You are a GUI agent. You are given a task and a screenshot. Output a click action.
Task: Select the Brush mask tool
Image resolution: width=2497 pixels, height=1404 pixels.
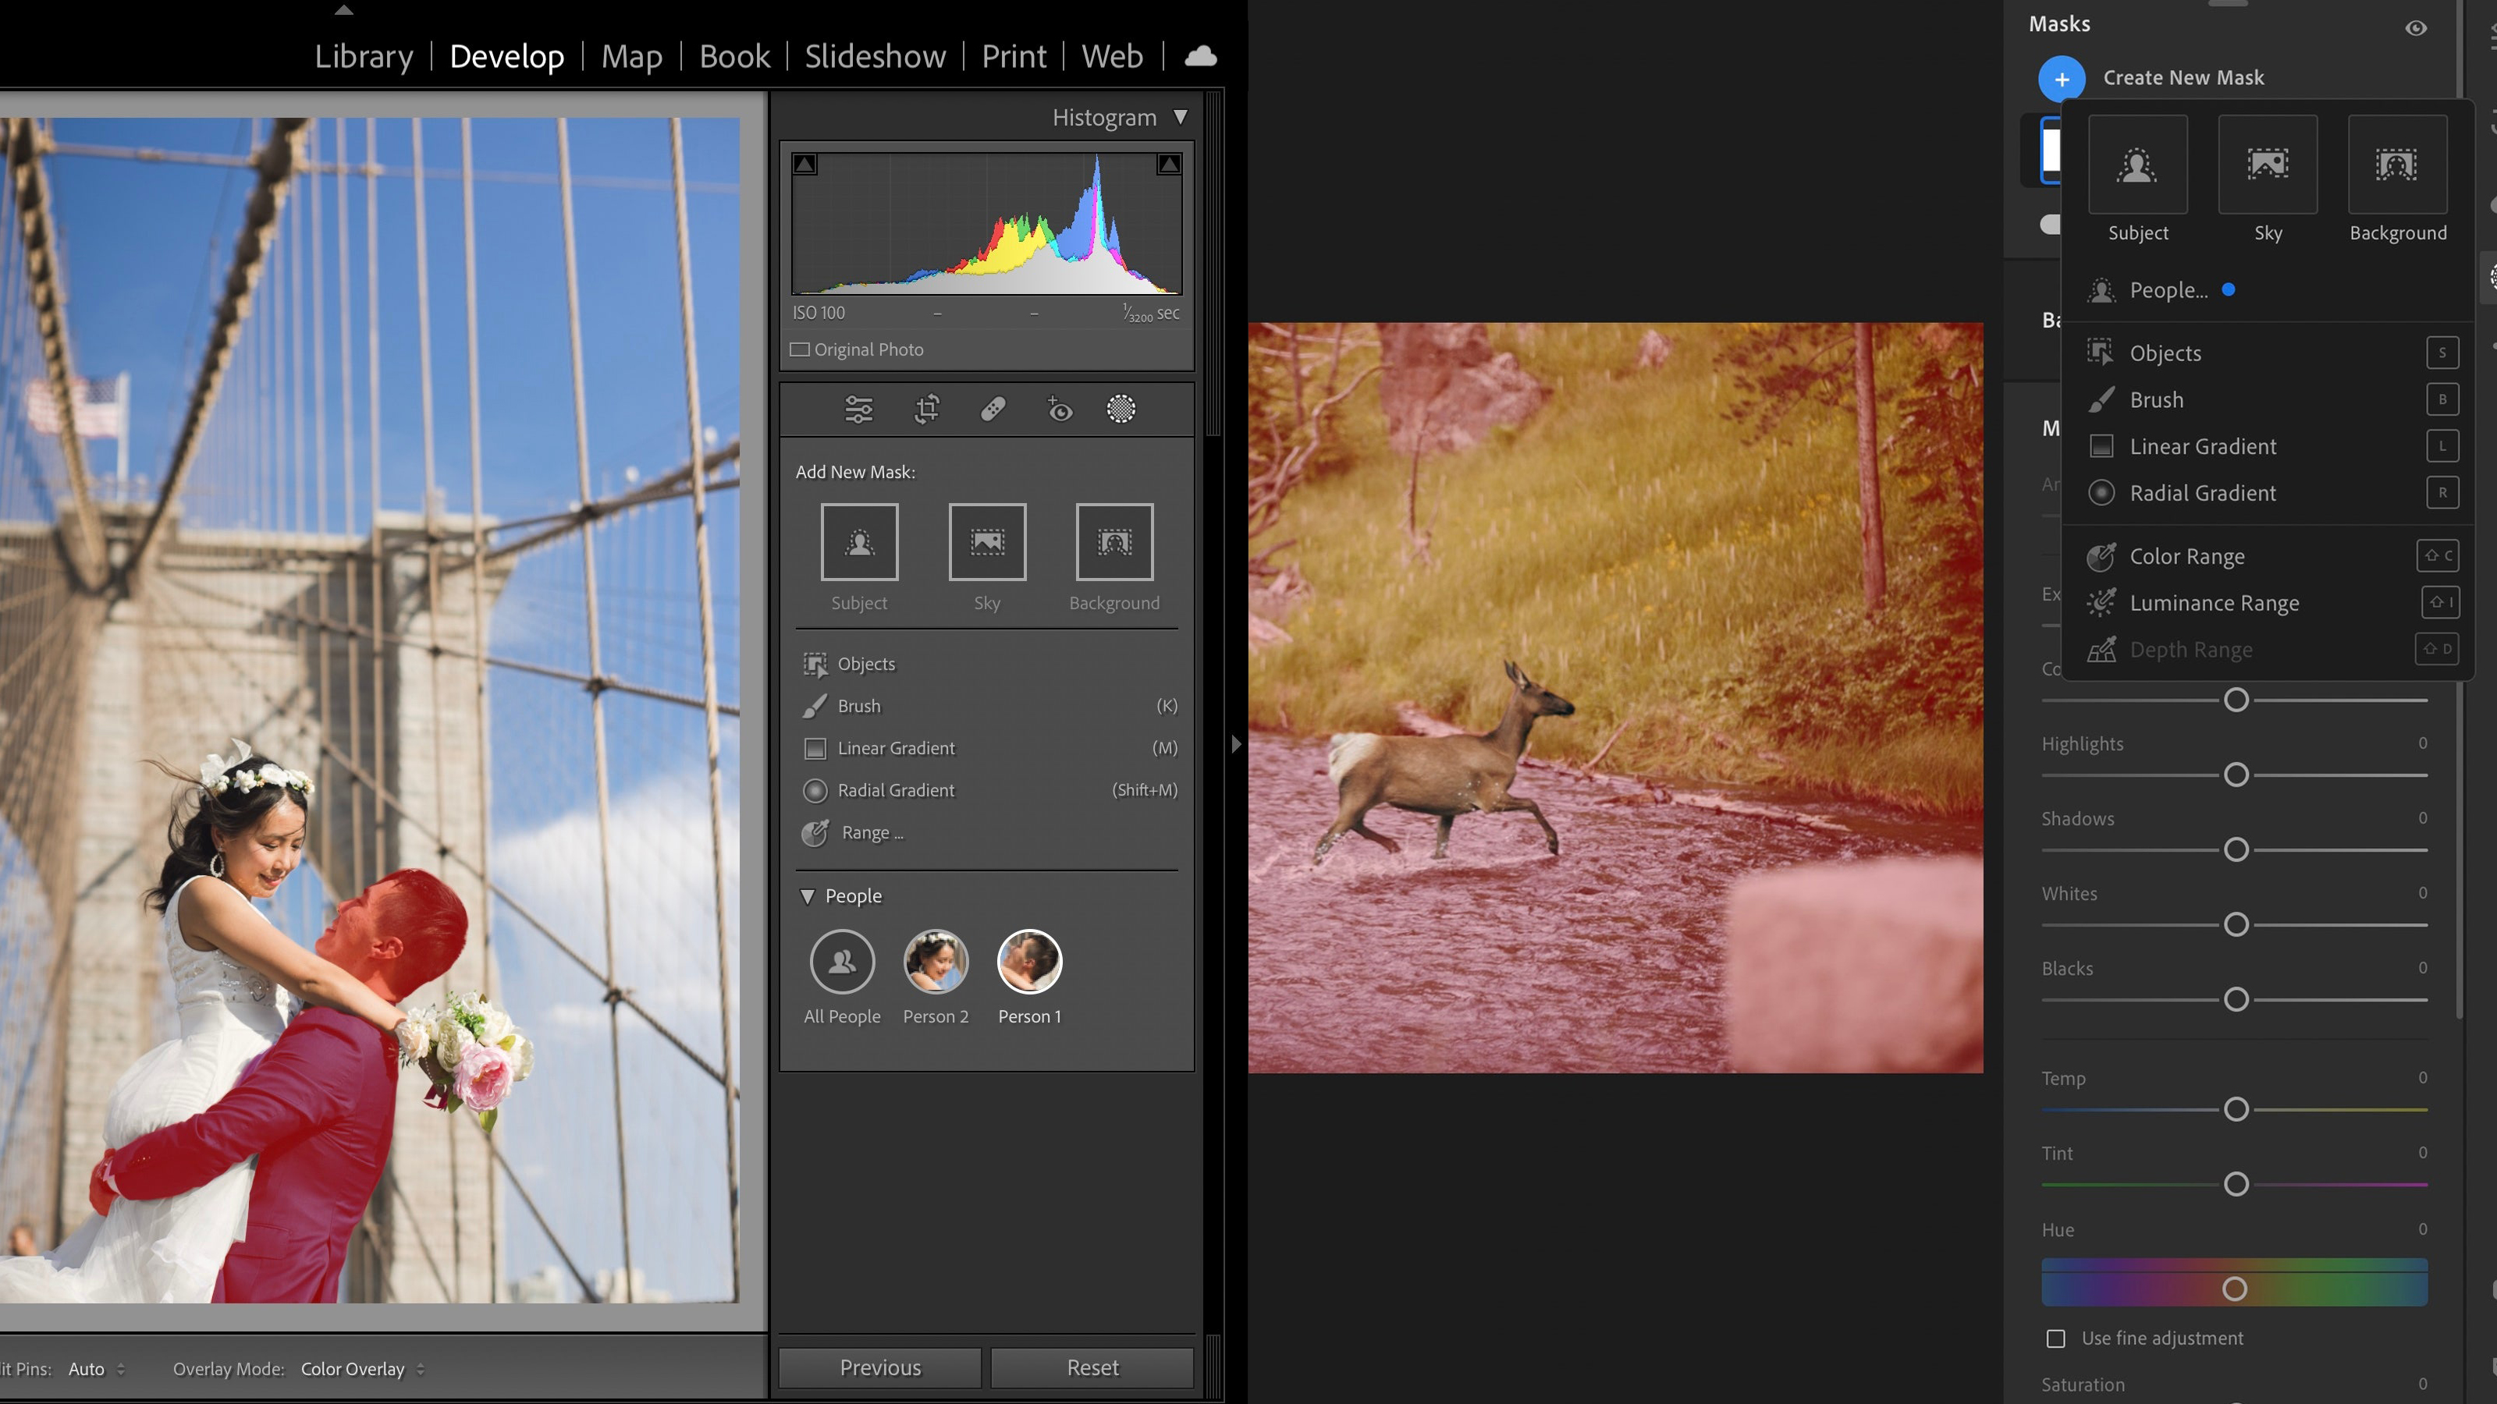click(x=2156, y=399)
